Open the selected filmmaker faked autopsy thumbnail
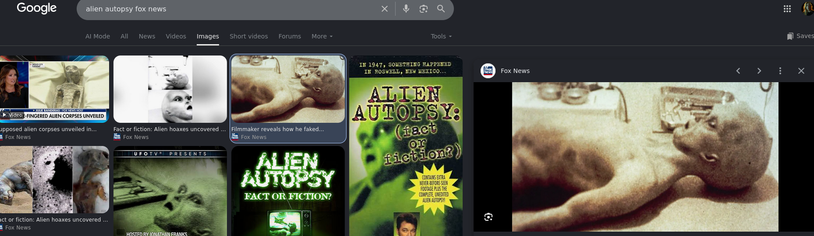The image size is (814, 236). pos(288,89)
